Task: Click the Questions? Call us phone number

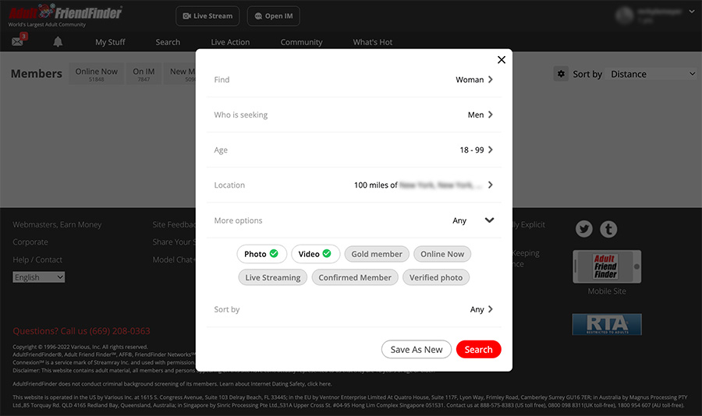Action: click(x=81, y=331)
